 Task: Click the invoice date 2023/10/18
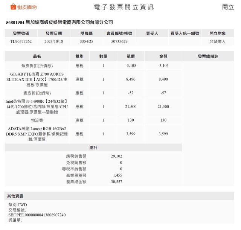coord(53,41)
